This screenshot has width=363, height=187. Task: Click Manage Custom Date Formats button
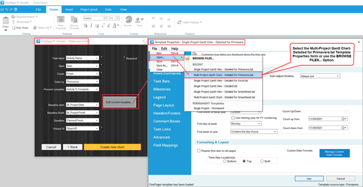(x=334, y=153)
